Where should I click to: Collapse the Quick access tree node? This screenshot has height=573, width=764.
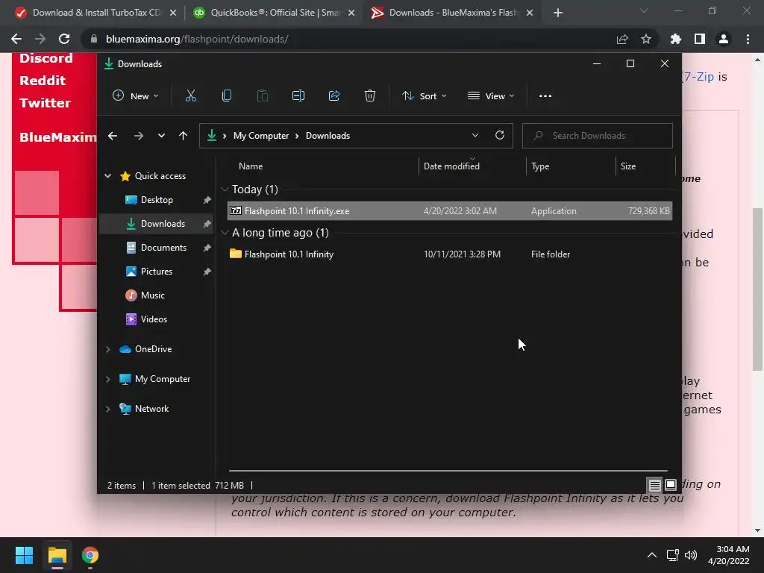[x=107, y=176]
